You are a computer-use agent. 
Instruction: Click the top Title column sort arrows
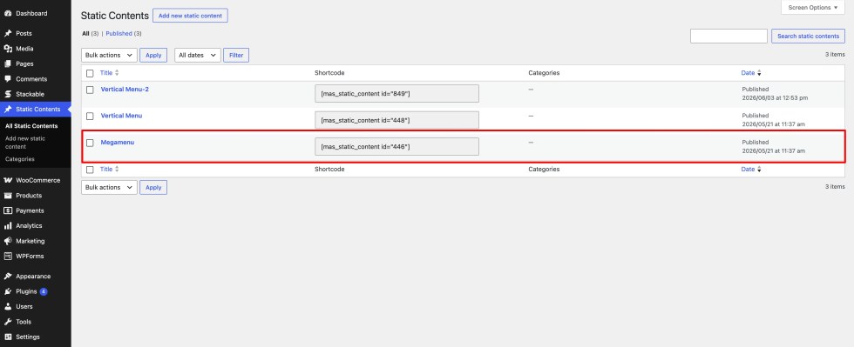pos(117,73)
